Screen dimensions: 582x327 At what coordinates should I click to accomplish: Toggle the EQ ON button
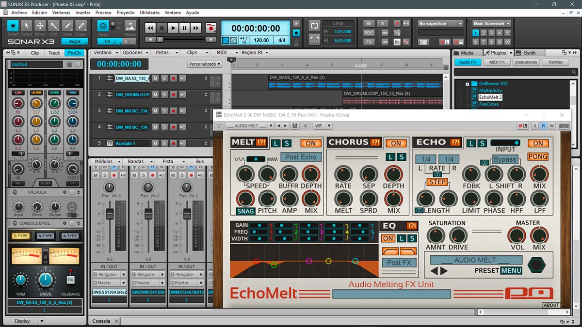tap(388, 238)
